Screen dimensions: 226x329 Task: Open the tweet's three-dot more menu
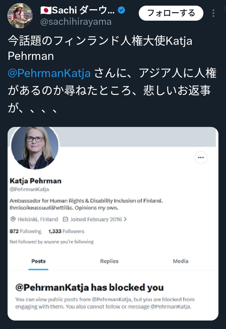coord(213,13)
